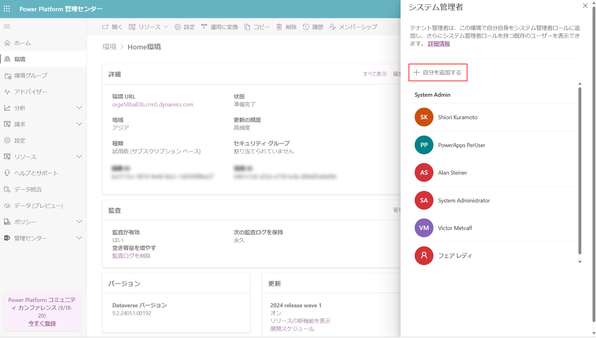Select Shiori Kuramoto user entry
This screenshot has width=596, height=338.
[457, 117]
